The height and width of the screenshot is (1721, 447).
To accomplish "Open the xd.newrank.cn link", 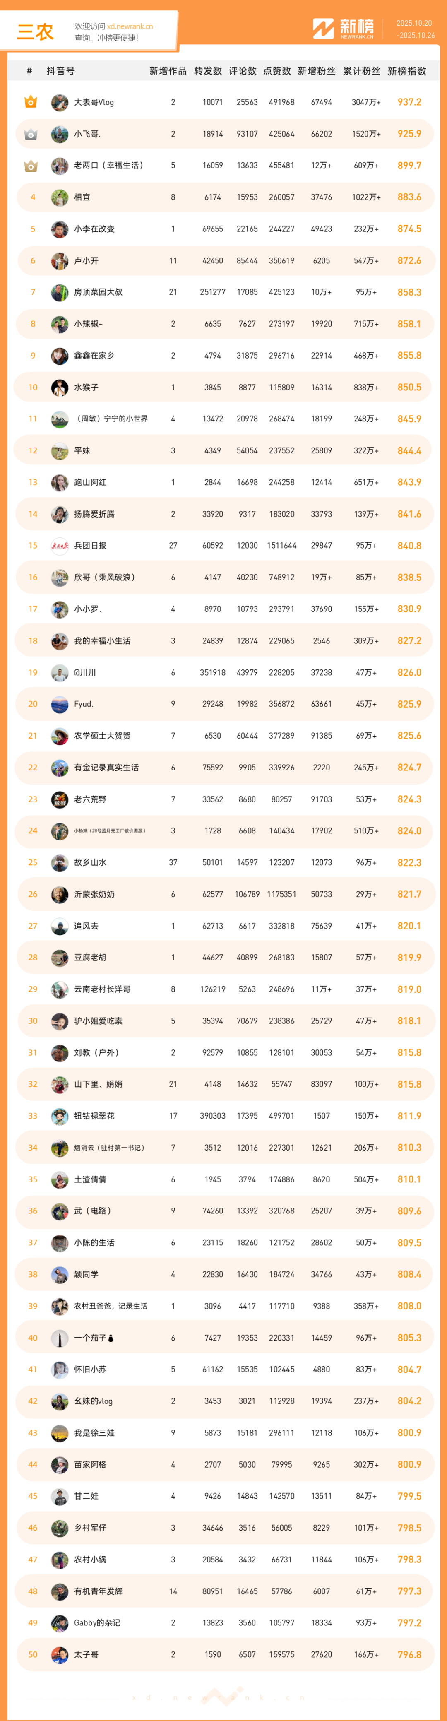I will point(130,27).
